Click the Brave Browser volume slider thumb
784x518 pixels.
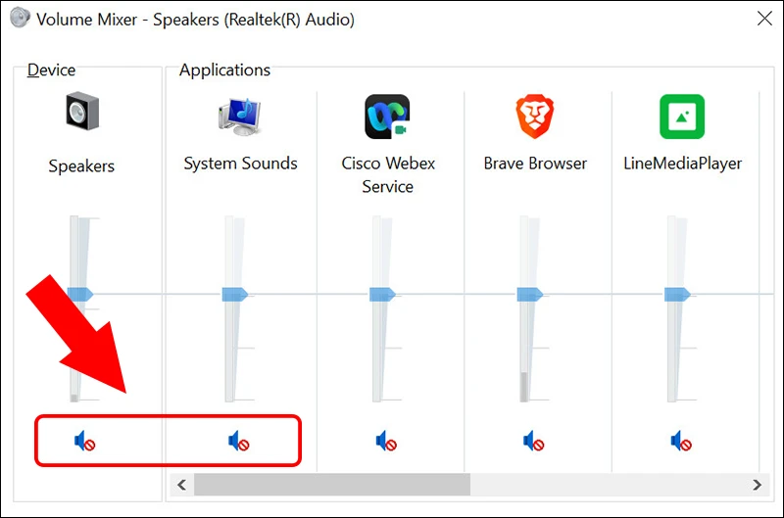pyautogui.click(x=530, y=294)
